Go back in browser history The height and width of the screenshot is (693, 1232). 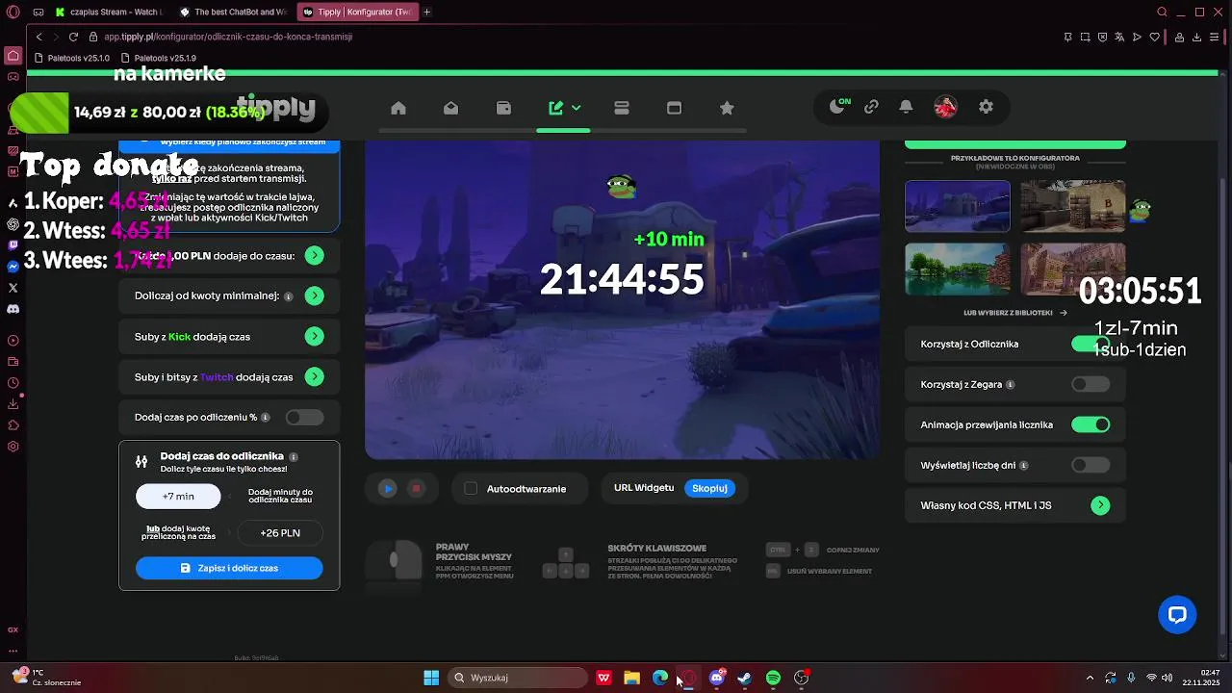click(x=38, y=37)
